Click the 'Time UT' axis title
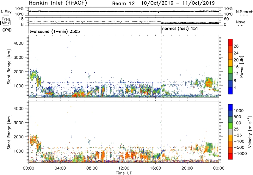This screenshot has width=253, height=175. [x=124, y=173]
